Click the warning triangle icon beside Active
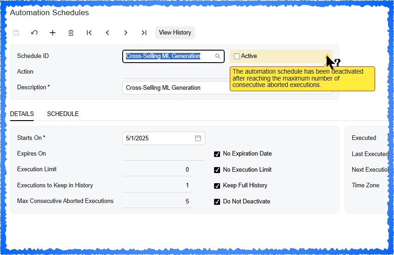This screenshot has width=394, height=255. [327, 56]
